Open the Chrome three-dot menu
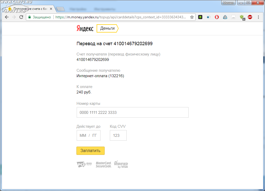Image resolution: width=265 pixels, height=191 pixels. tap(258, 17)
